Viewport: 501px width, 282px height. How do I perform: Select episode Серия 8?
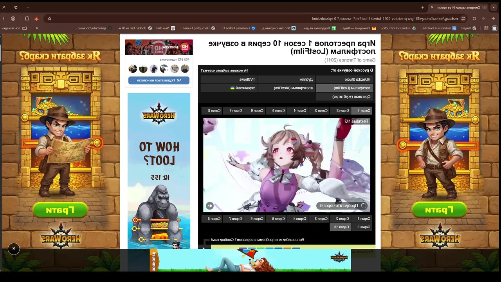click(x=212, y=219)
